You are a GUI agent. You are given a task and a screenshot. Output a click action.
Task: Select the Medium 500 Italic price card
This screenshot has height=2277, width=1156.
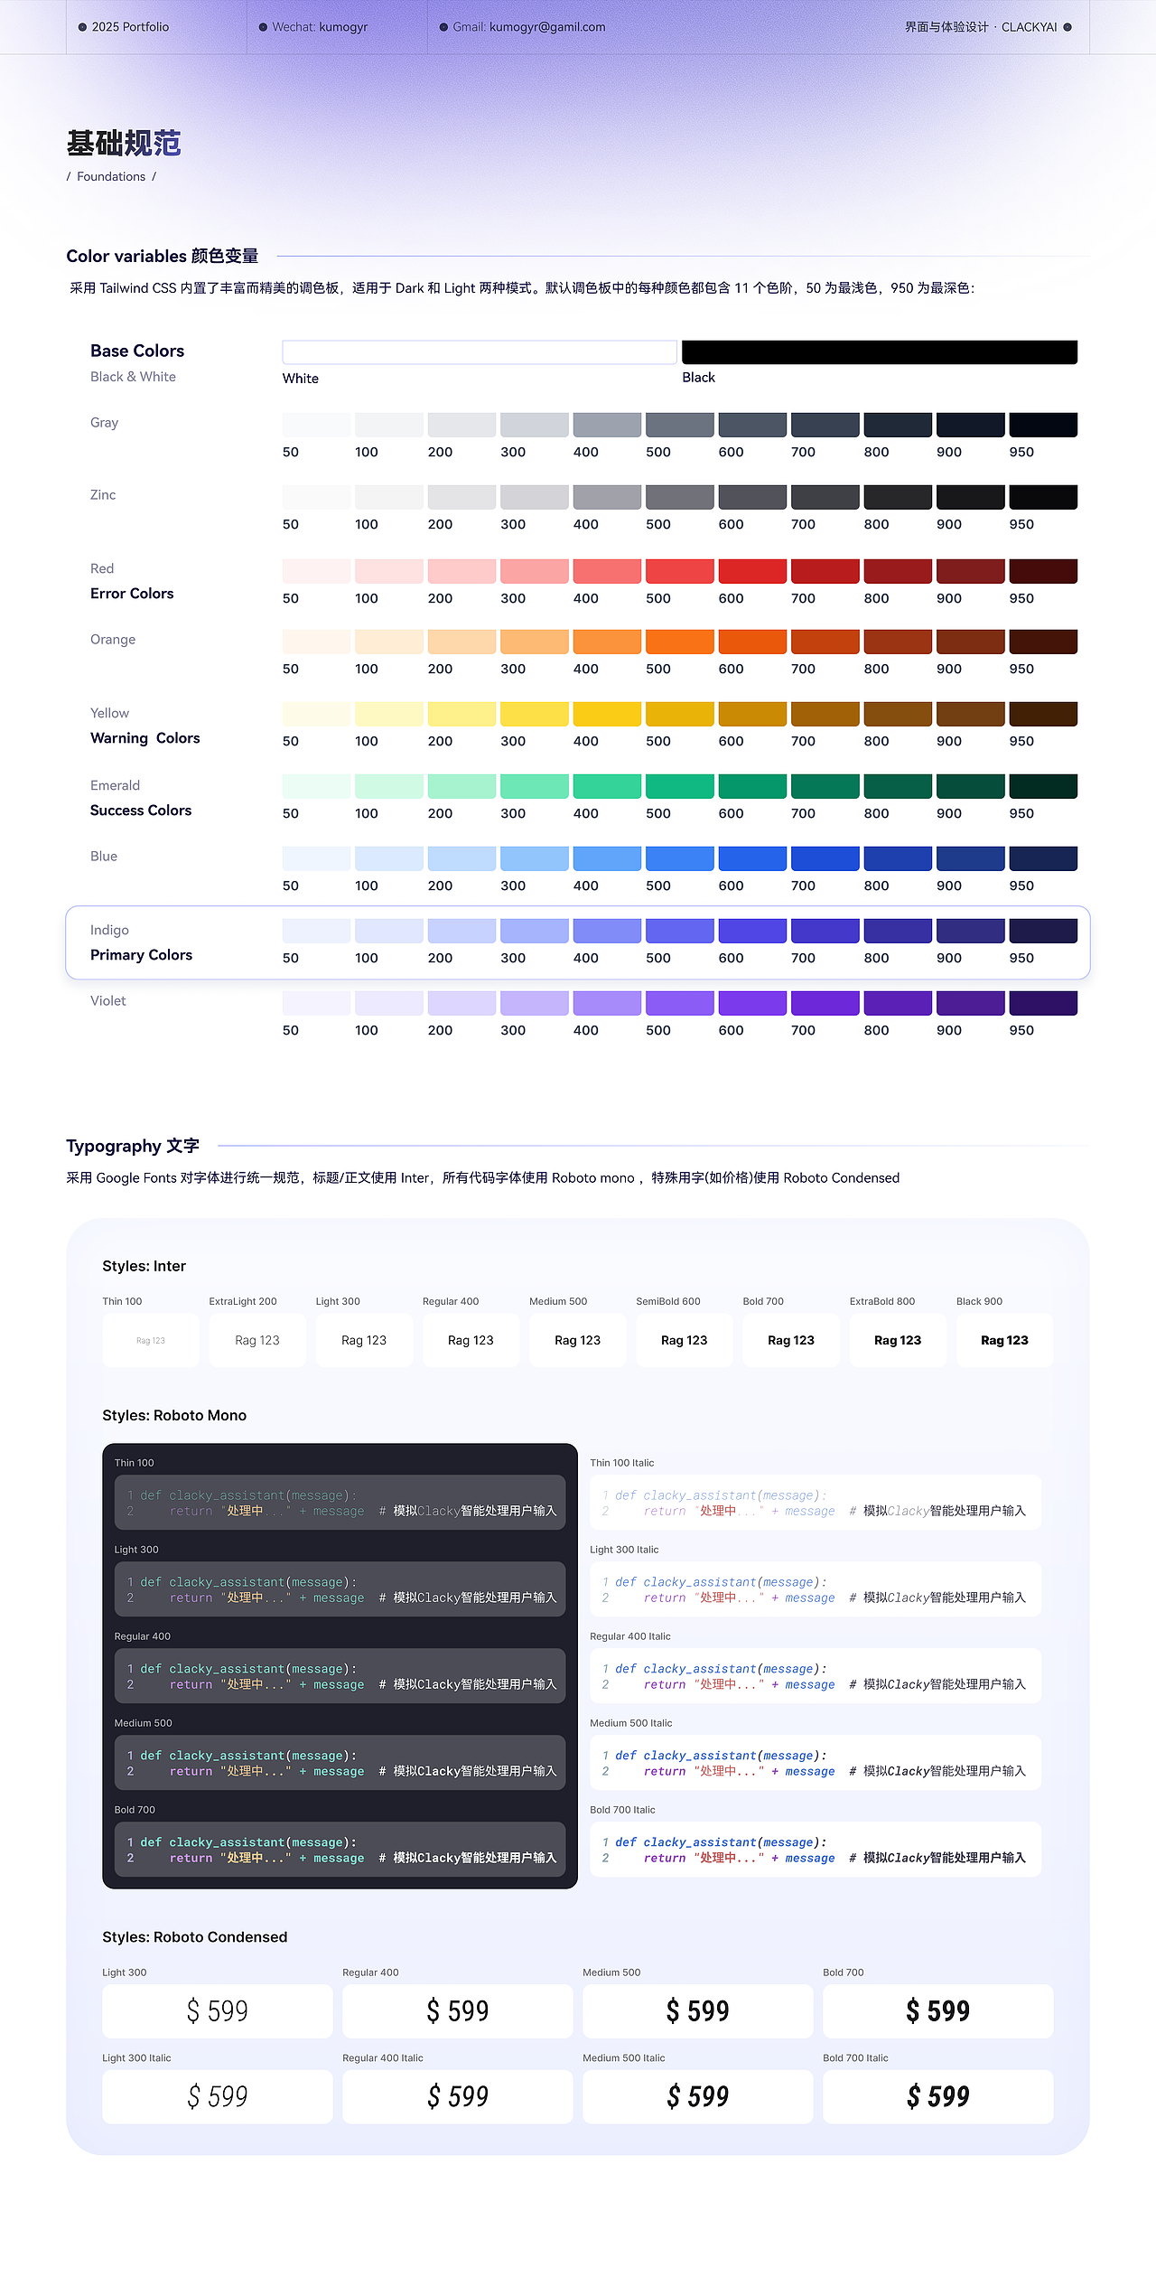[x=698, y=2096]
